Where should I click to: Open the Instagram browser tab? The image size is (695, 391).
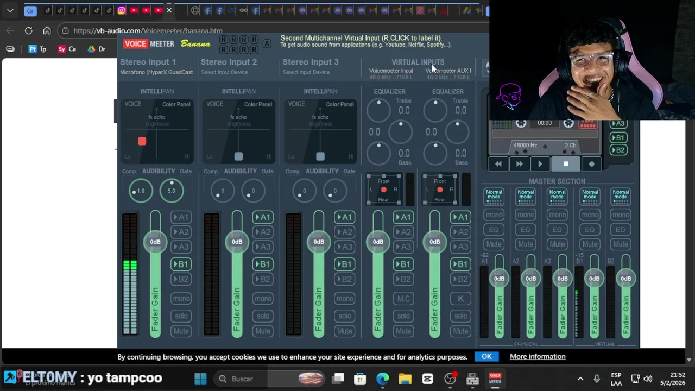point(121,10)
